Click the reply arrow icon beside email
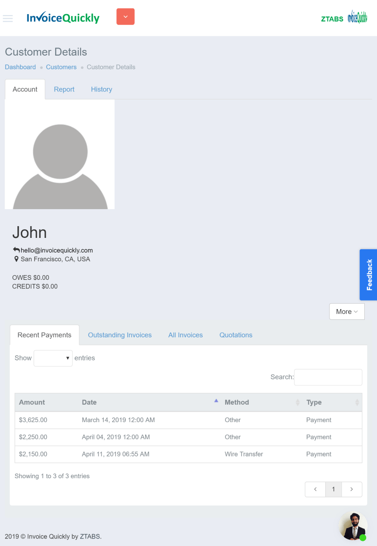 pos(16,250)
